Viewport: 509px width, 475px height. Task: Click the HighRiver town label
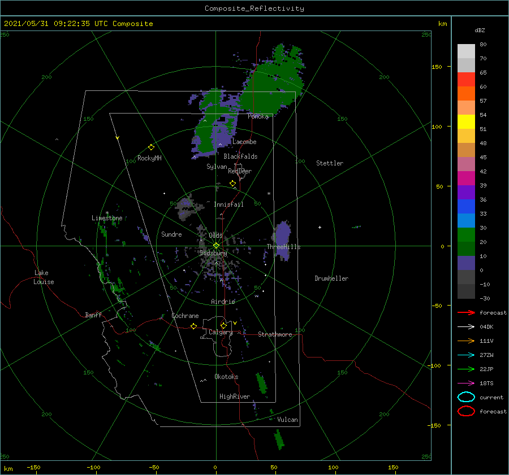[235, 396]
